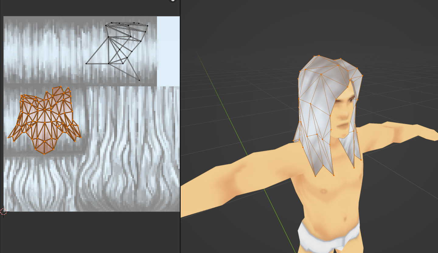Click the plain light-blue texture patch

click(x=168, y=51)
